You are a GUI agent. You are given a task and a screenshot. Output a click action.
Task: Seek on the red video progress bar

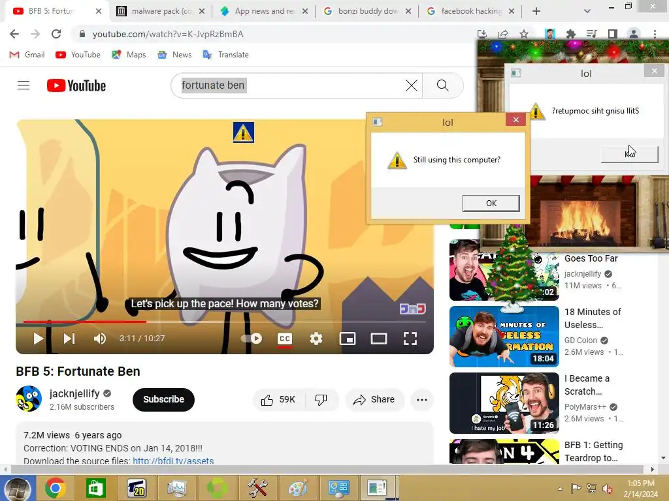point(225,322)
